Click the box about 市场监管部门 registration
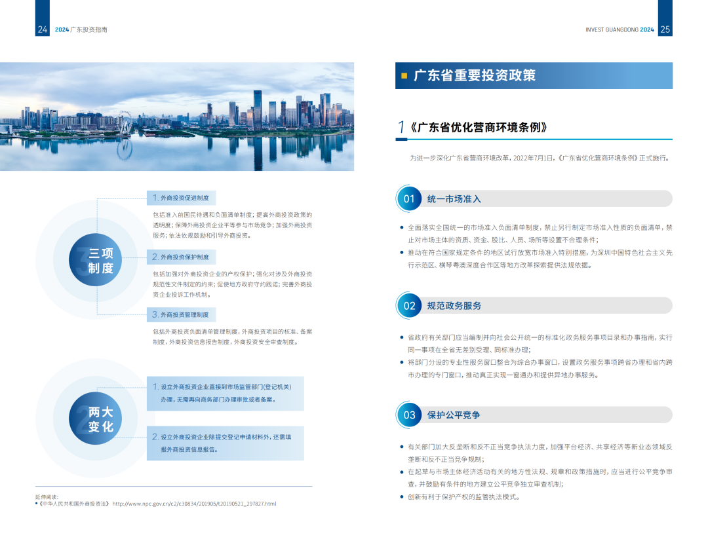 pyautogui.click(x=225, y=393)
